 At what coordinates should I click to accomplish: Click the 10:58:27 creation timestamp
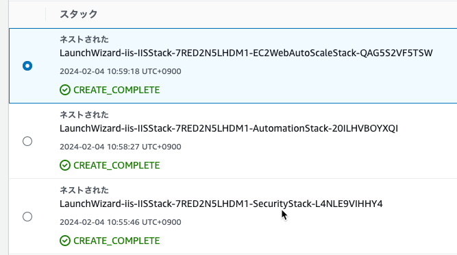pyautogui.click(x=121, y=147)
